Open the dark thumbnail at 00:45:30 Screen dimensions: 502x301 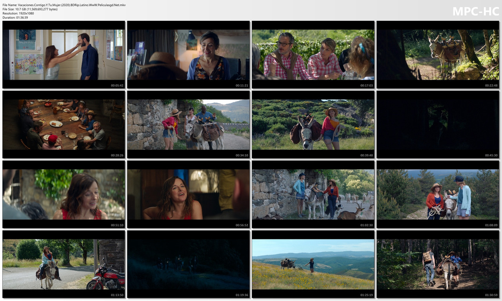pos(438,124)
